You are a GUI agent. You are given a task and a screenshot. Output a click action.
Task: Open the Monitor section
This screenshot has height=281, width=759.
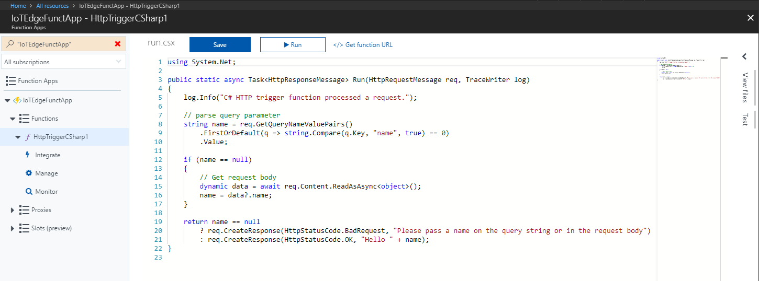[47, 192]
